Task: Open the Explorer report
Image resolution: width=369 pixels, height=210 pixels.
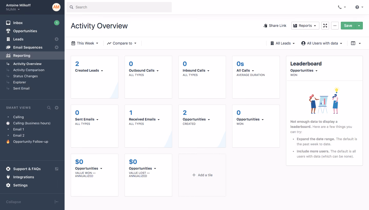Action: (x=20, y=82)
